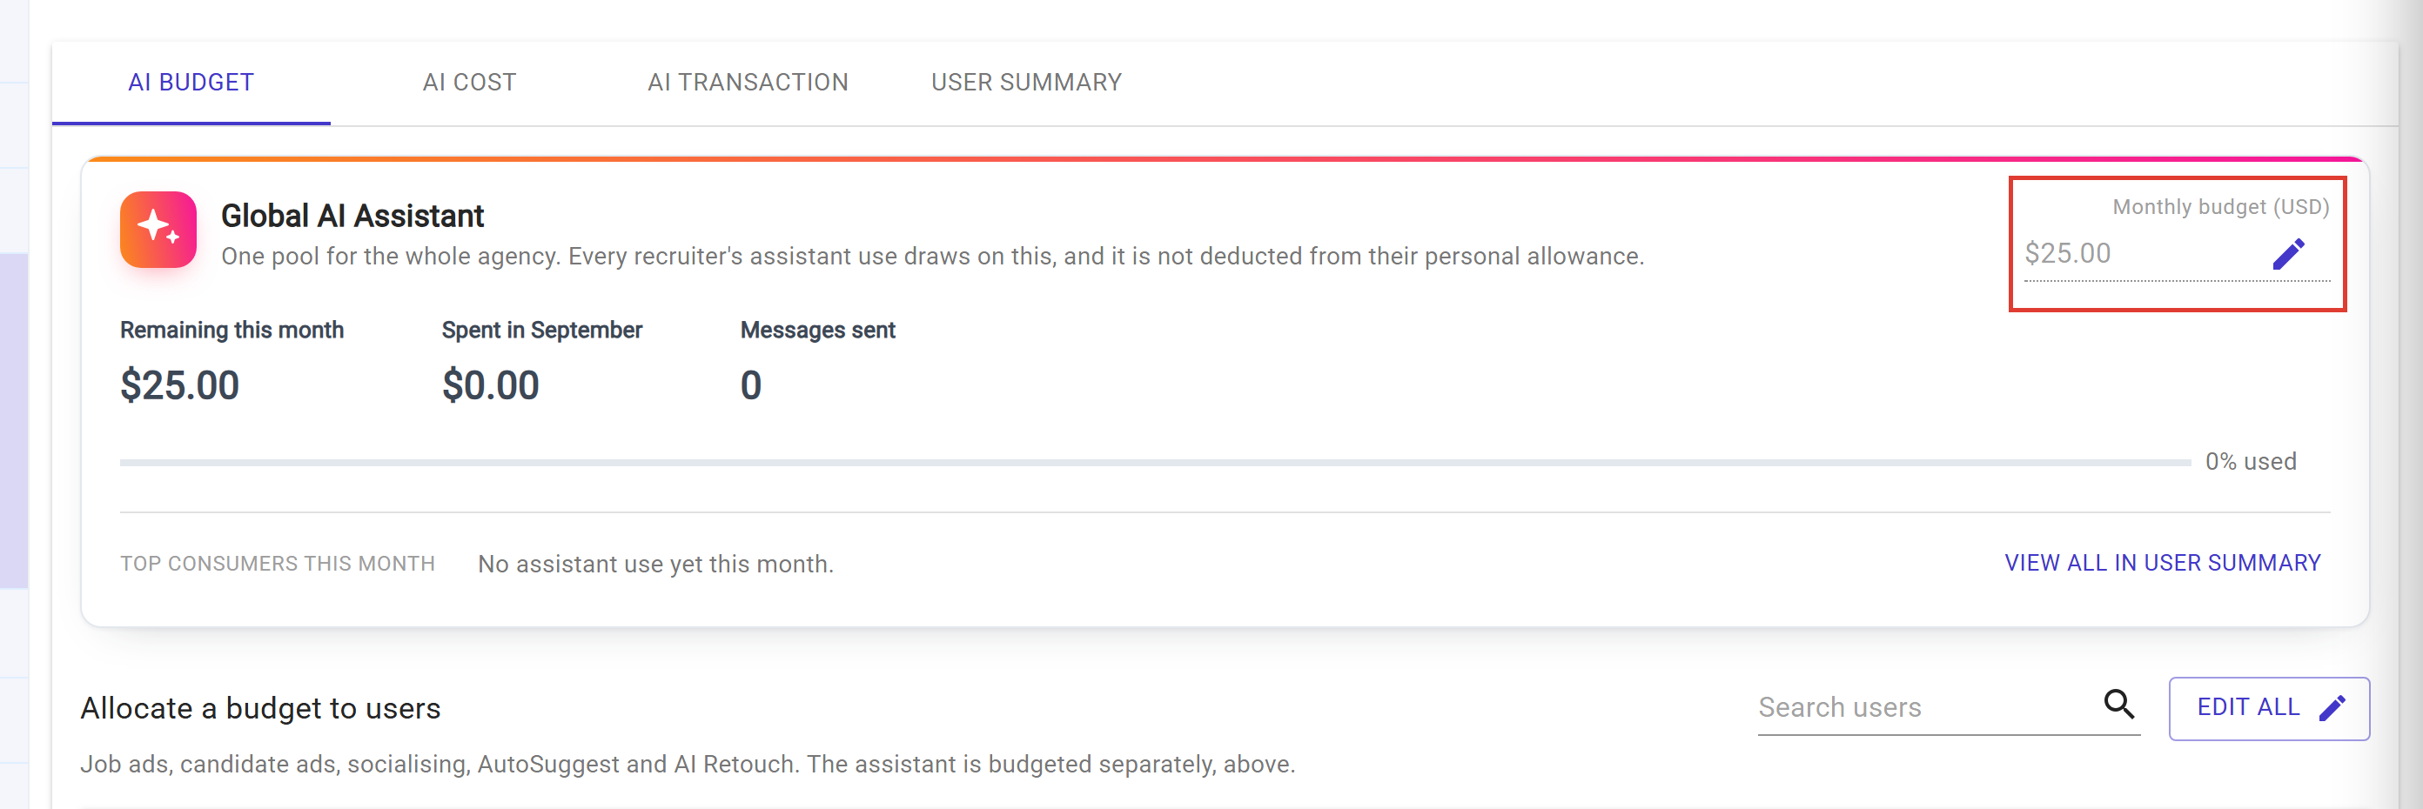This screenshot has width=2423, height=809.
Task: Open the AI Transaction tab
Action: [x=748, y=83]
